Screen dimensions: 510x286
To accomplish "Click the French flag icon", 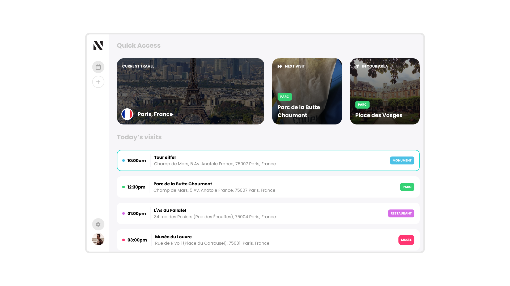I will coord(127,114).
